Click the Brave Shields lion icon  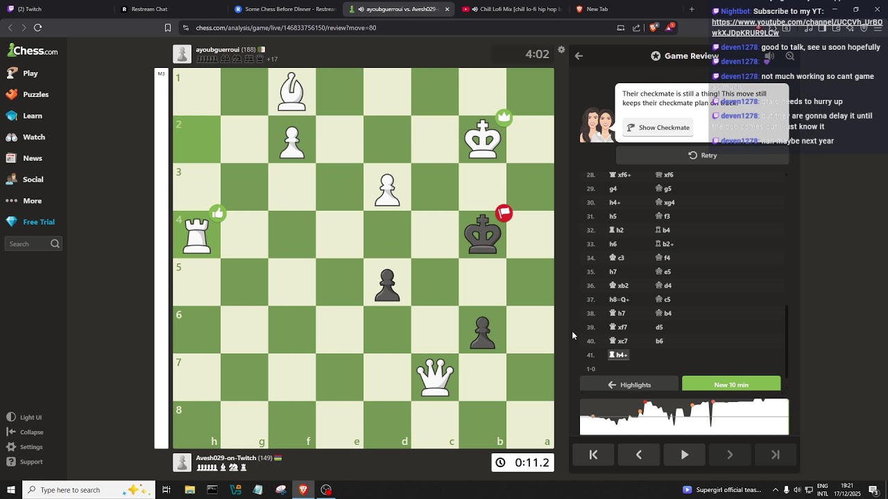pos(654,28)
